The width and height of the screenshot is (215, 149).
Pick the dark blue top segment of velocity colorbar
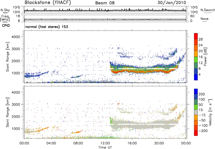[x=196, y=91]
